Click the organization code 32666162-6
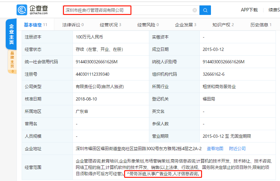The height and width of the screenshot is (181, 280). [x=213, y=74]
